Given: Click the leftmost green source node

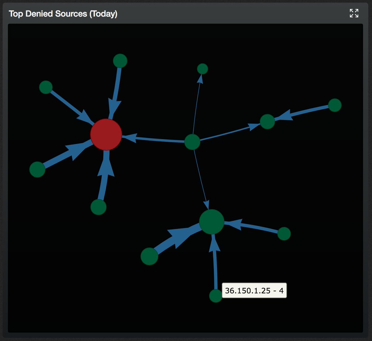Looking at the screenshot, I should pyautogui.click(x=37, y=169).
